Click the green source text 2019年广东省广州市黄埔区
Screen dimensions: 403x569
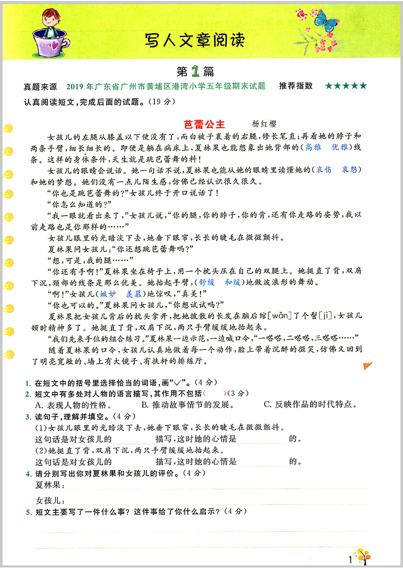pos(166,86)
